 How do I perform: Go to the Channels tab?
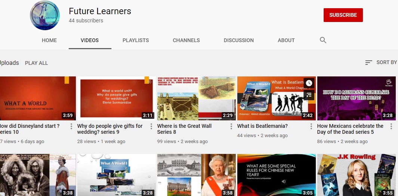(186, 40)
